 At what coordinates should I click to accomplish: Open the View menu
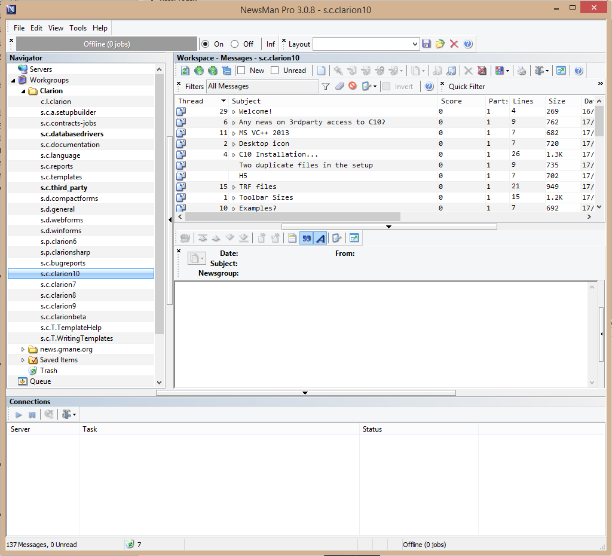coord(56,28)
